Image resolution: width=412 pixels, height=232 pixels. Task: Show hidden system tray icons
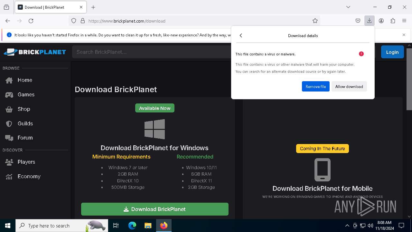[347, 226]
